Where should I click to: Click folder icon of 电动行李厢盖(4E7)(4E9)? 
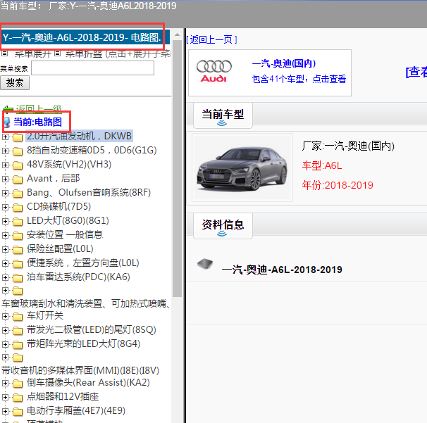tap(18, 412)
